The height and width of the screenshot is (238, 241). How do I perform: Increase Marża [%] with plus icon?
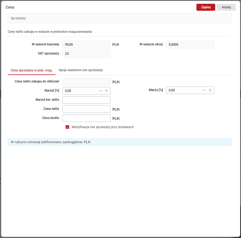coord(210,90)
